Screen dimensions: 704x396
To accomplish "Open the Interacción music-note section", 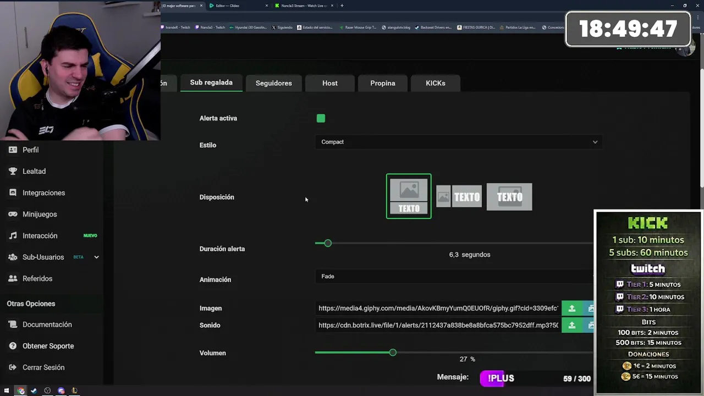I will (33, 235).
